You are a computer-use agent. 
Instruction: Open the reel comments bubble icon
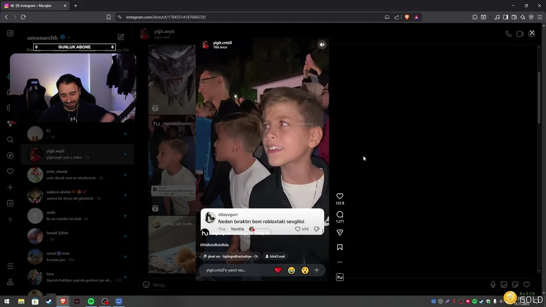[340, 214]
